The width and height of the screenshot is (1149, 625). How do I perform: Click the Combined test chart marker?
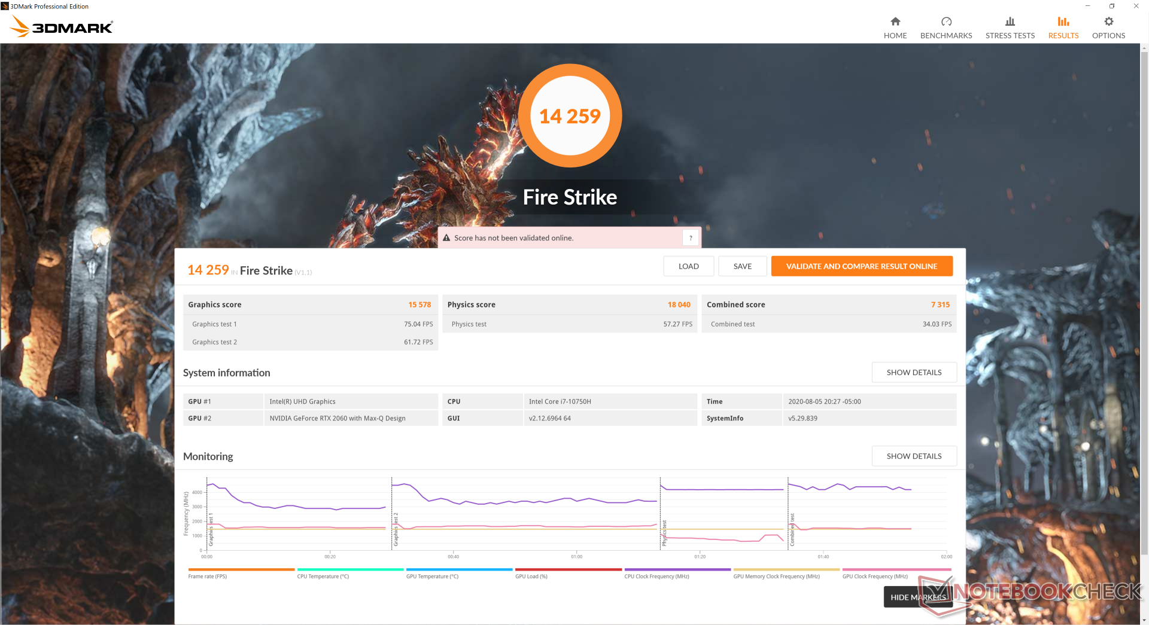[792, 529]
